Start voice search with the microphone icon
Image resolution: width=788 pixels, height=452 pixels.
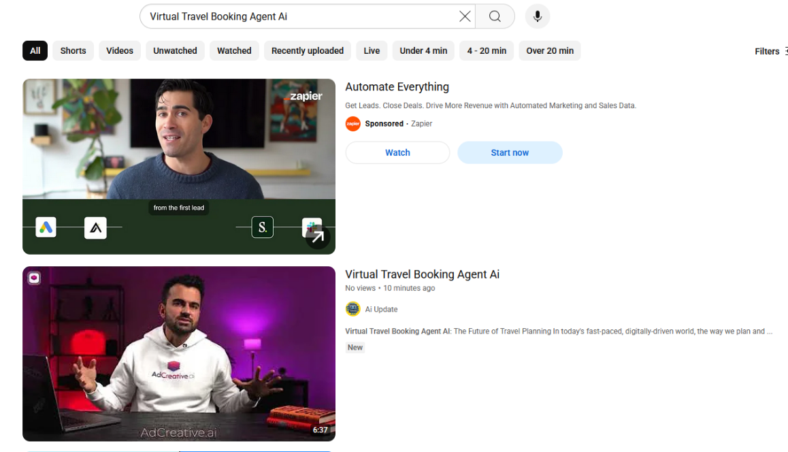tap(537, 16)
